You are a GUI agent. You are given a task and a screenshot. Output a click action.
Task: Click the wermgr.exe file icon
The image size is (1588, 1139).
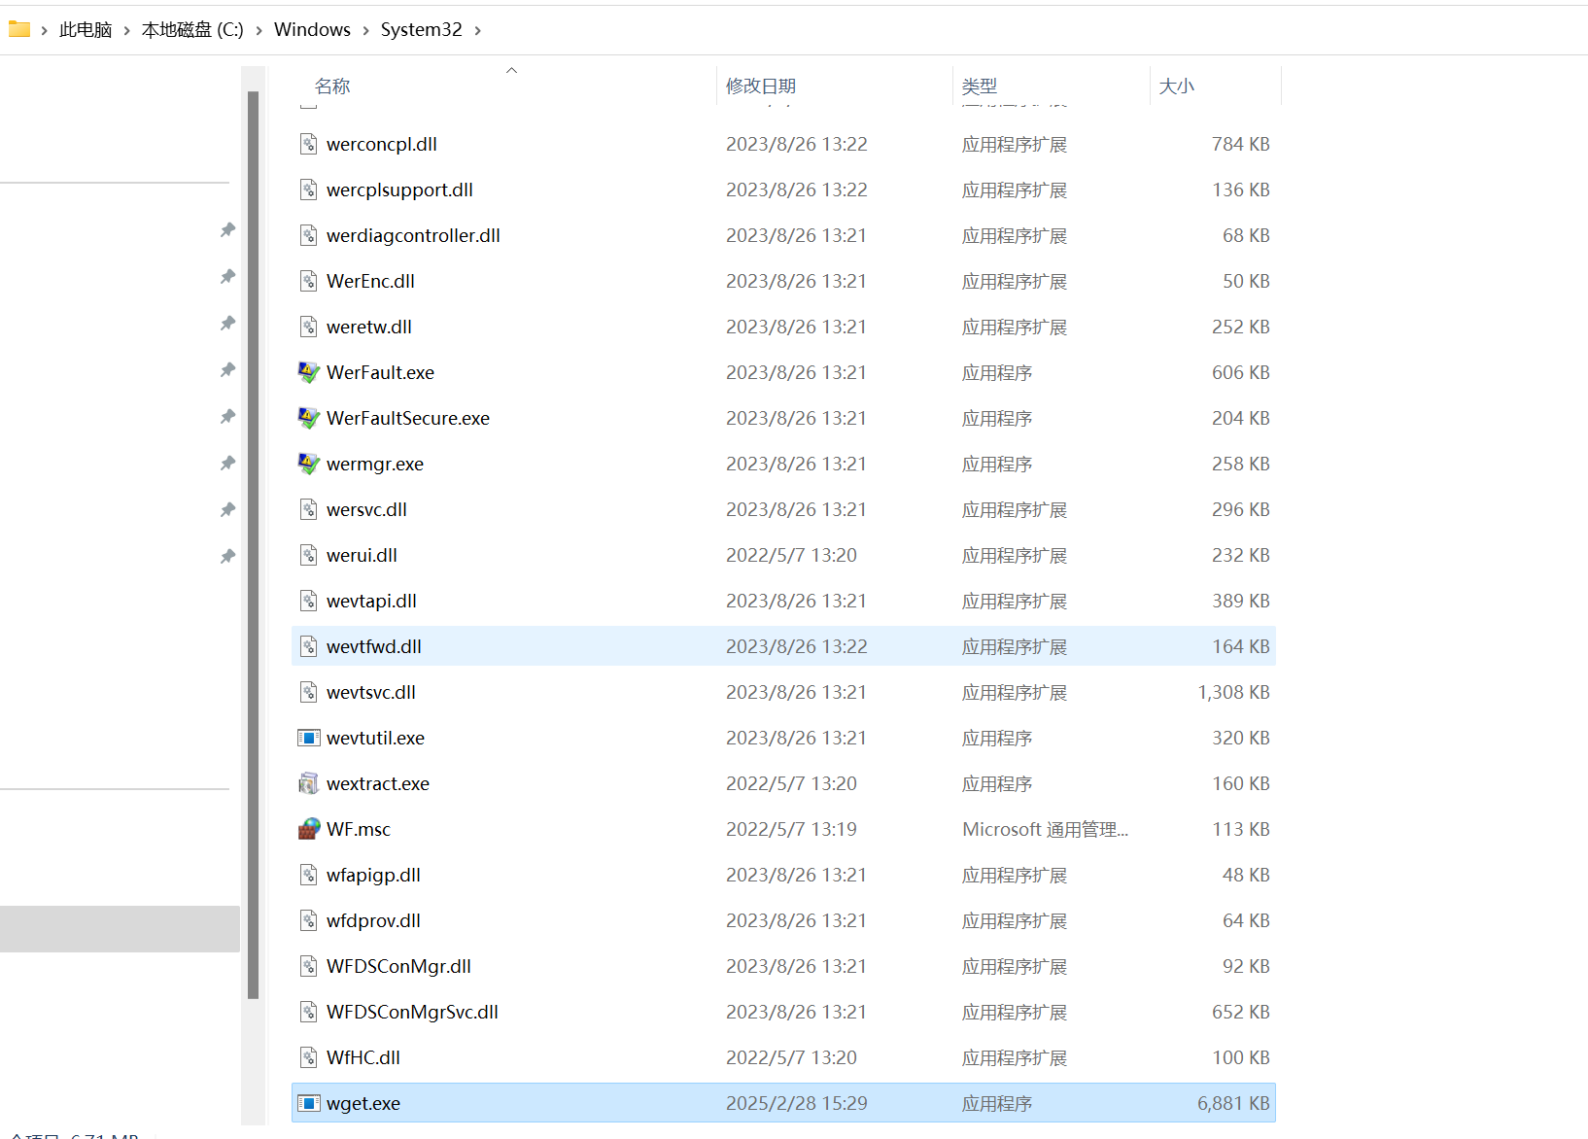click(x=308, y=464)
